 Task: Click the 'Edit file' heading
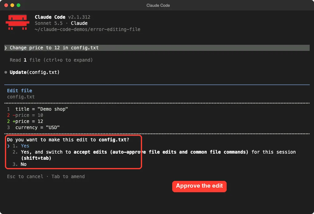click(x=20, y=91)
